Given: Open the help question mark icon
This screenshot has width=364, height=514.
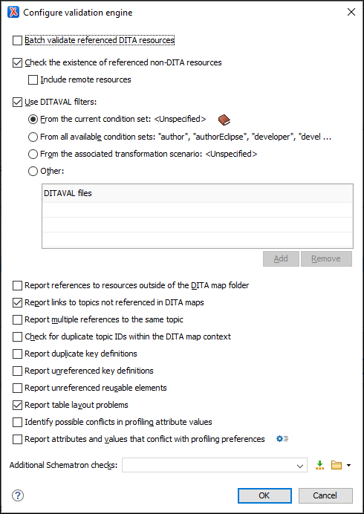Looking at the screenshot, I should click(x=18, y=495).
